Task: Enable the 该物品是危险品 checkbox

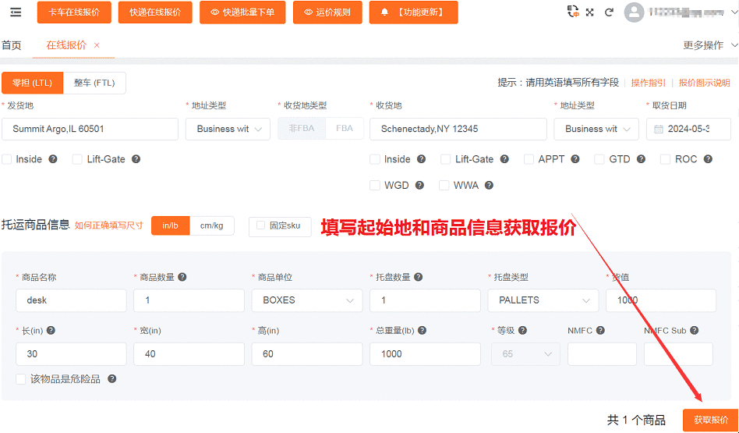Action: 20,379
